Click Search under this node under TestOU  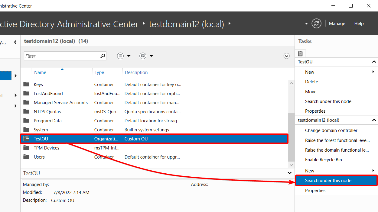tap(328, 101)
